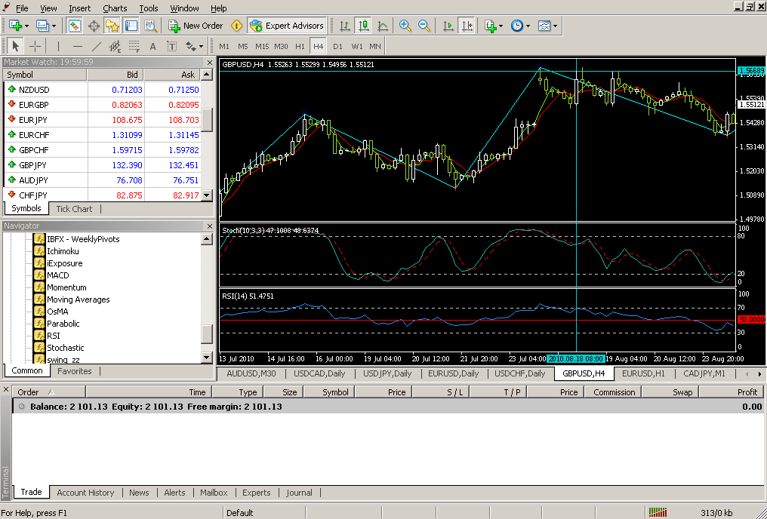The width and height of the screenshot is (767, 519).
Task: Pick the trendline drawing tool
Action: tap(96, 46)
